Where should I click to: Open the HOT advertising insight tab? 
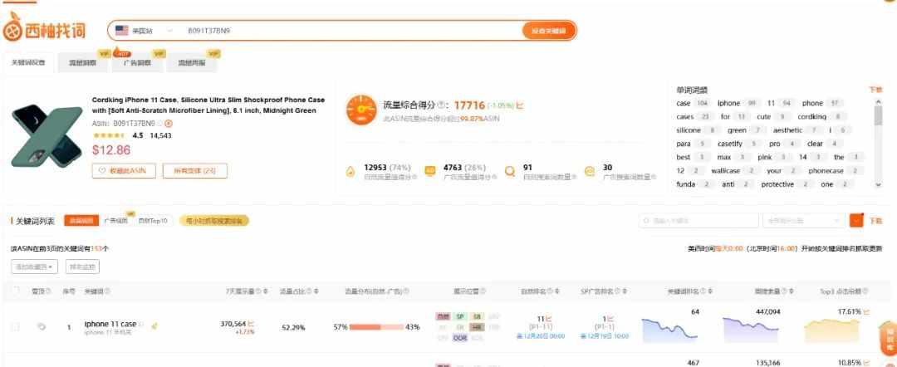pos(138,63)
